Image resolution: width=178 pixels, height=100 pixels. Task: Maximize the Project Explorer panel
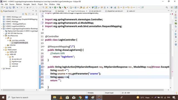(x=36, y=11)
